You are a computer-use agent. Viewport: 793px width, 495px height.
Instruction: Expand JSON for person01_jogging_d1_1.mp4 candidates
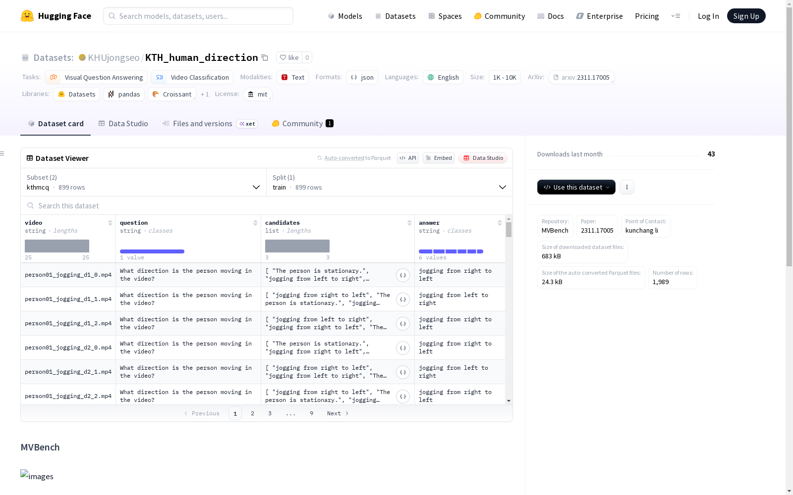click(403, 299)
